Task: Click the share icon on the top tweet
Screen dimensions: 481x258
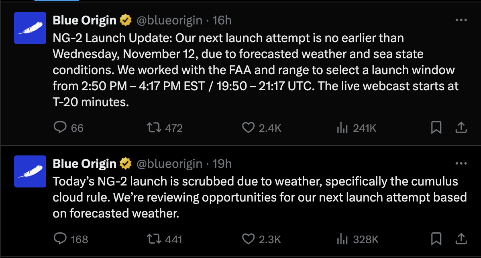Action: click(x=461, y=127)
